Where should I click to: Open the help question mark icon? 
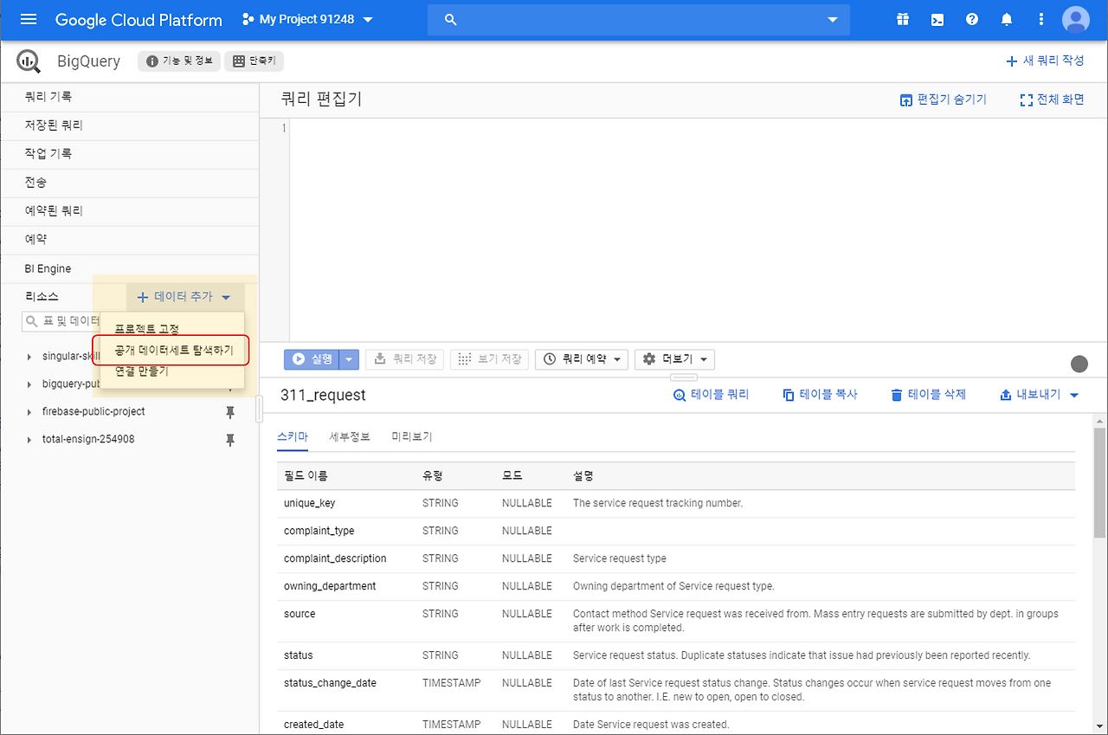[x=971, y=18]
